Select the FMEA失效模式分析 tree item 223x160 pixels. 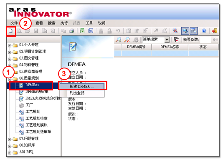click(43, 98)
